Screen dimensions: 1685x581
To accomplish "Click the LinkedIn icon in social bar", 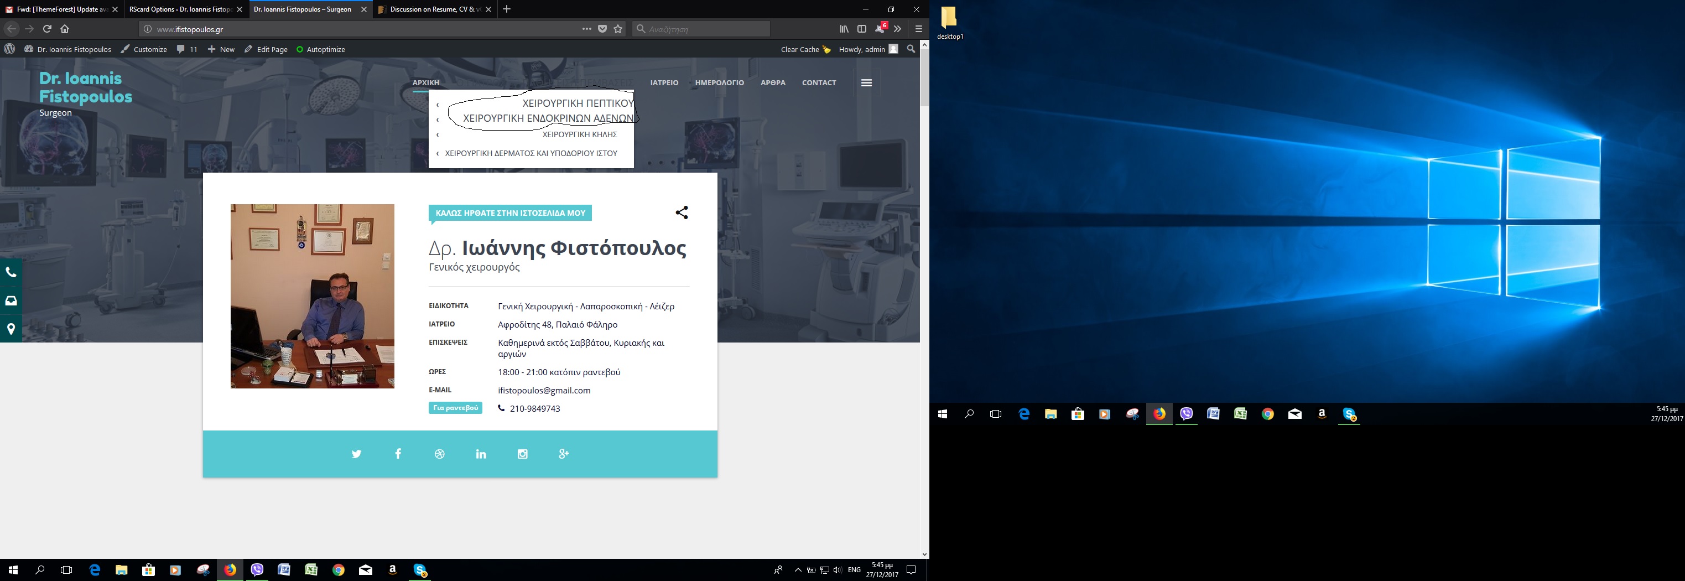I will (481, 454).
